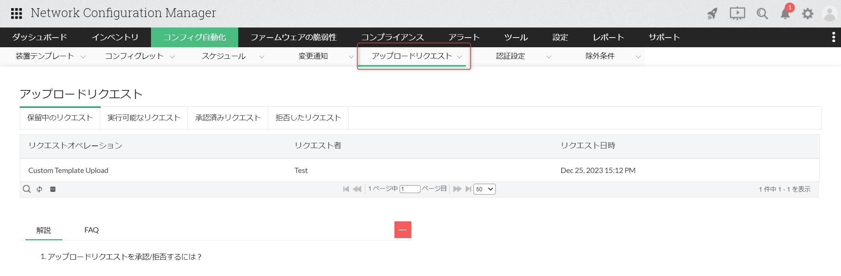Refresh the request table
The width and height of the screenshot is (841, 276).
[x=40, y=189]
